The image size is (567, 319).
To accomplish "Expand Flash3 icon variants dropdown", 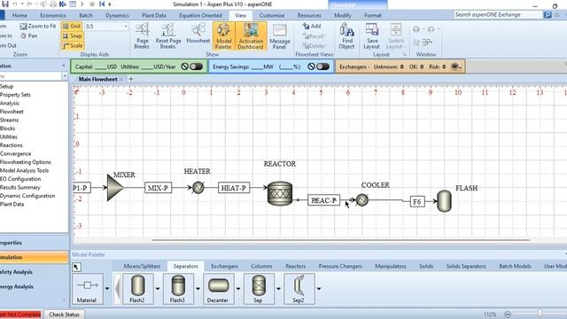I will (198, 289).
